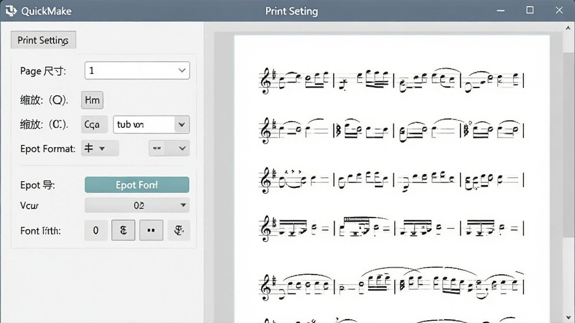
Task: Open the Print Setting tab
Action: (43, 40)
